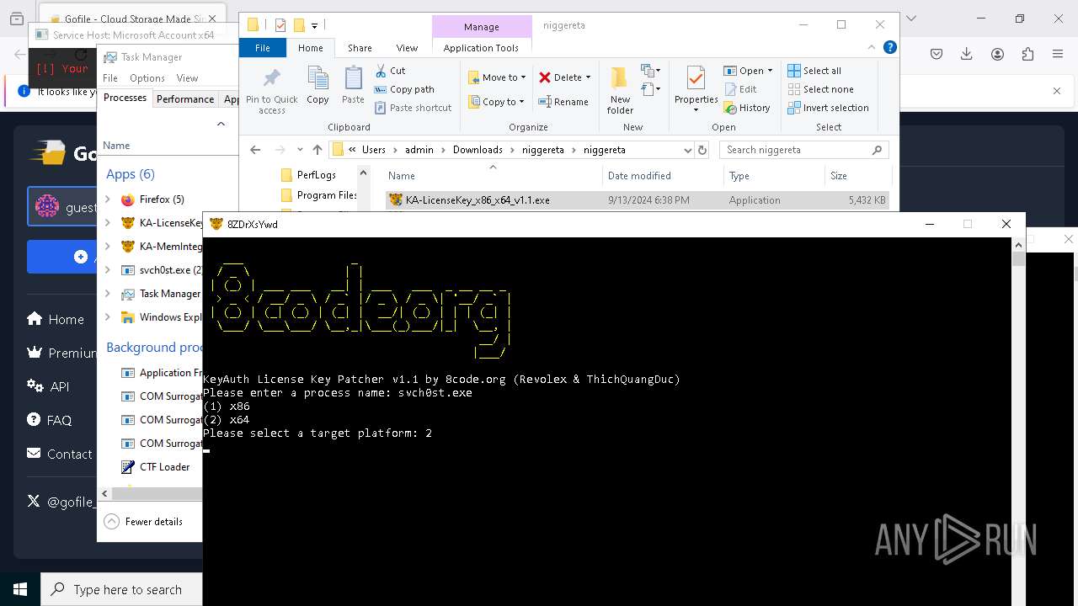1078x606 pixels.
Task: Click the Properties icon
Action: pos(696,79)
